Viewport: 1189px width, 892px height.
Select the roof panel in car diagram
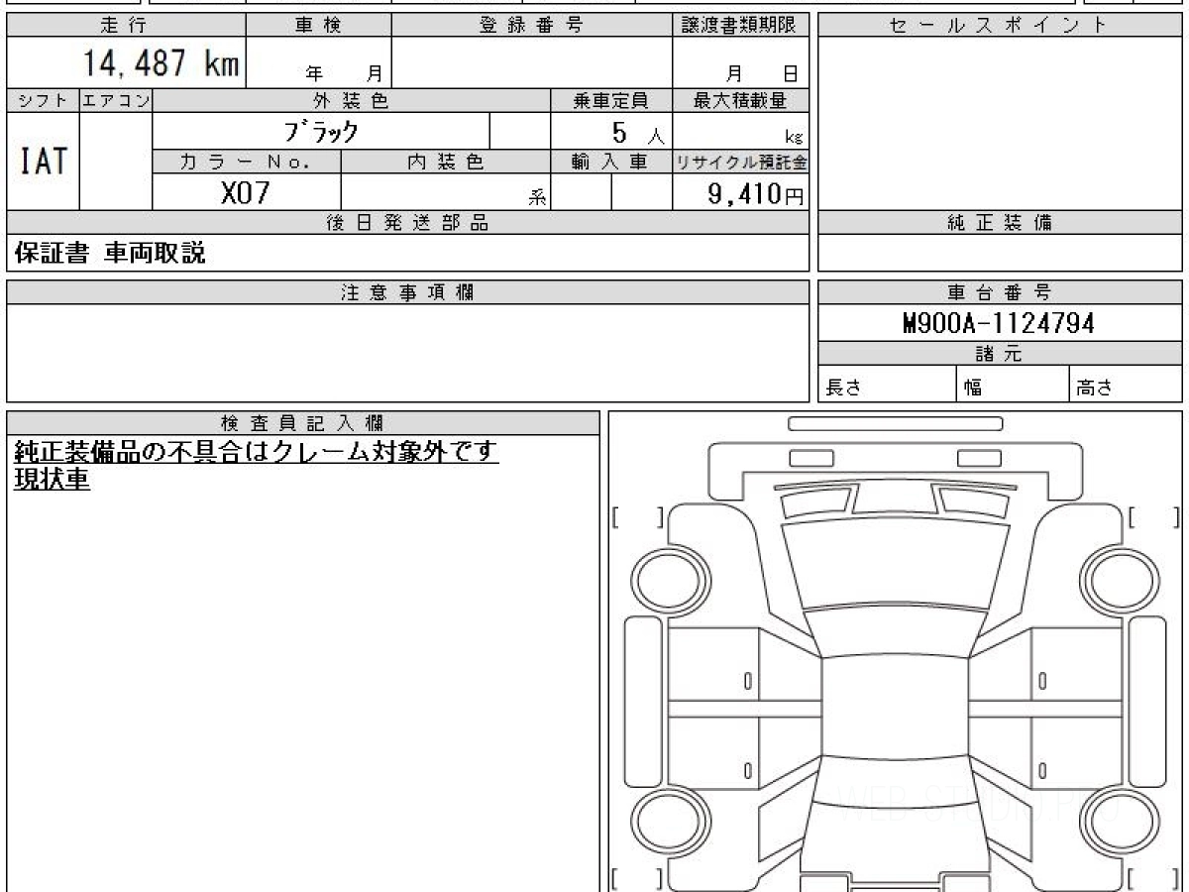[x=895, y=705]
